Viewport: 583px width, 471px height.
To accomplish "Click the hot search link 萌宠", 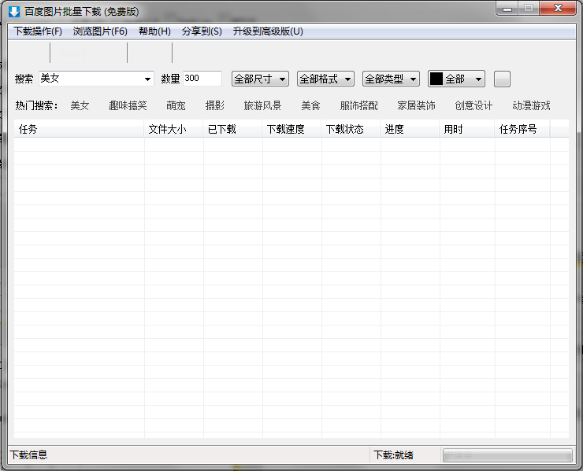I will pyautogui.click(x=176, y=106).
